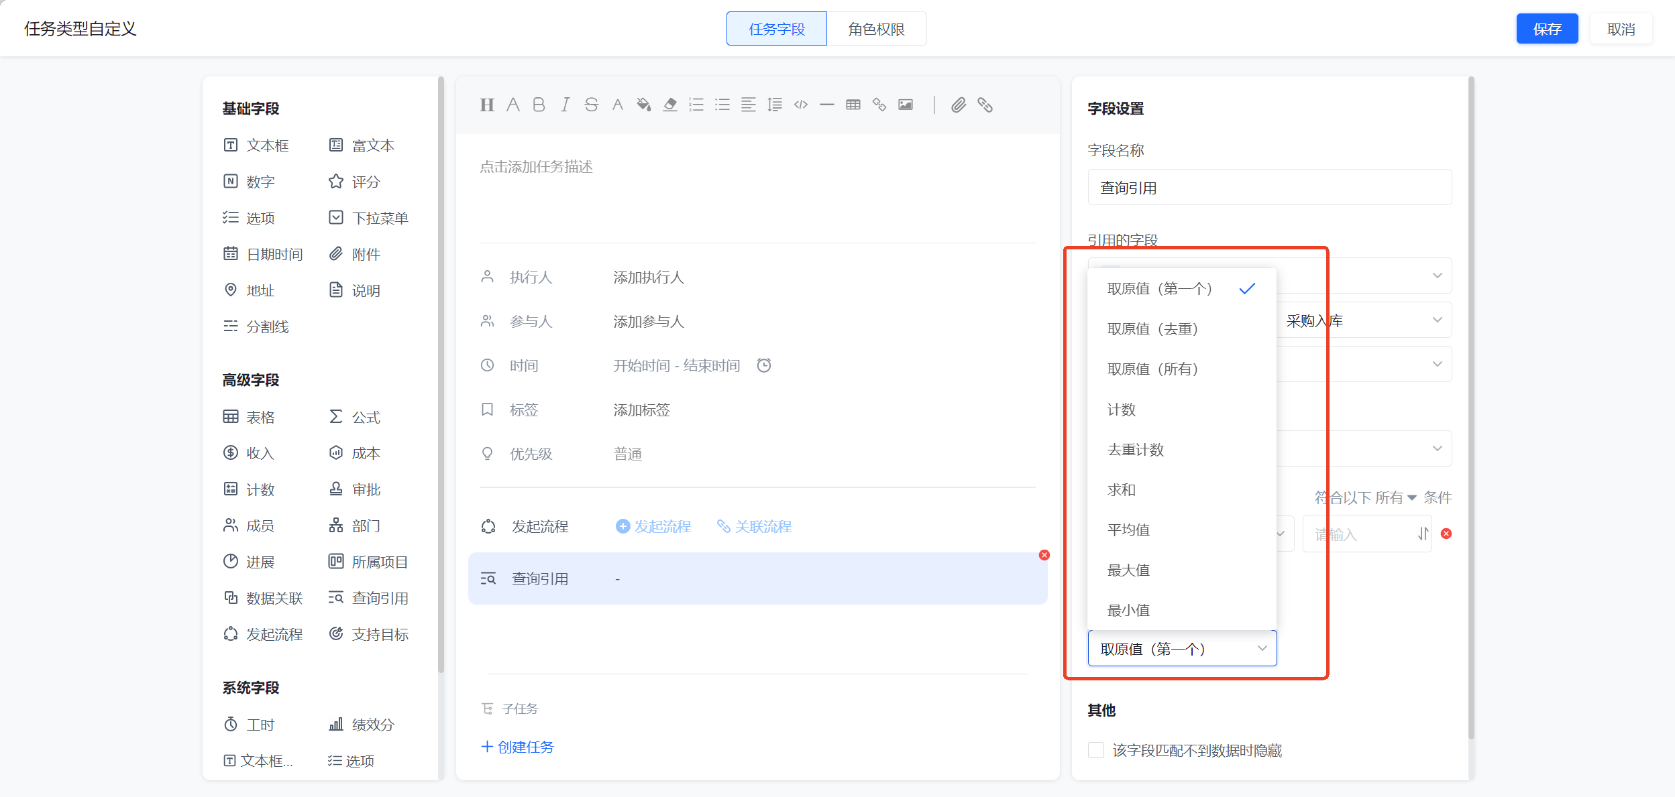Viewport: 1675px width, 797px height.
Task: Insert an ordered list from the toolbar
Action: click(696, 105)
